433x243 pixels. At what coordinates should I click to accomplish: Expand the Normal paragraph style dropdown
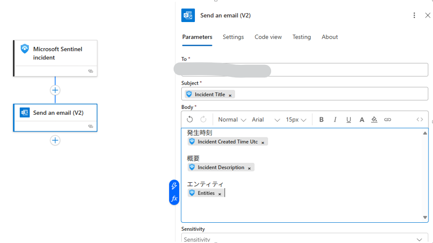click(232, 120)
